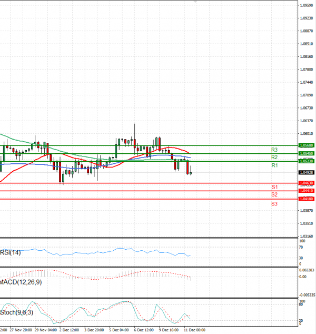Screen dimensions: 316x334
Task: Click the 1.06370 price axis value
Action: [x=307, y=121]
